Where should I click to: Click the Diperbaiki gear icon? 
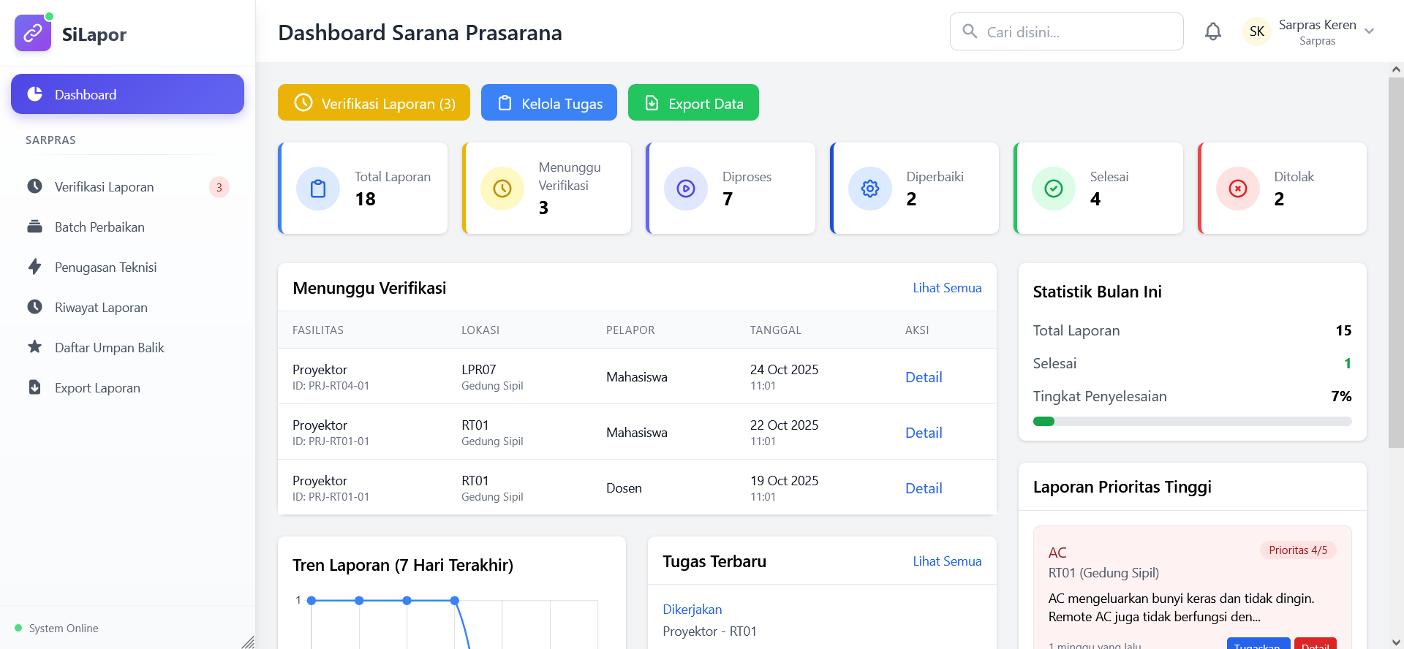click(870, 189)
